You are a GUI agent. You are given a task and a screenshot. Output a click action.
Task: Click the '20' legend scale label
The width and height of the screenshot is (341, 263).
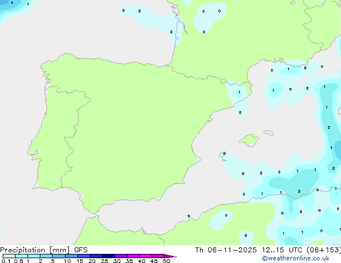92,261
